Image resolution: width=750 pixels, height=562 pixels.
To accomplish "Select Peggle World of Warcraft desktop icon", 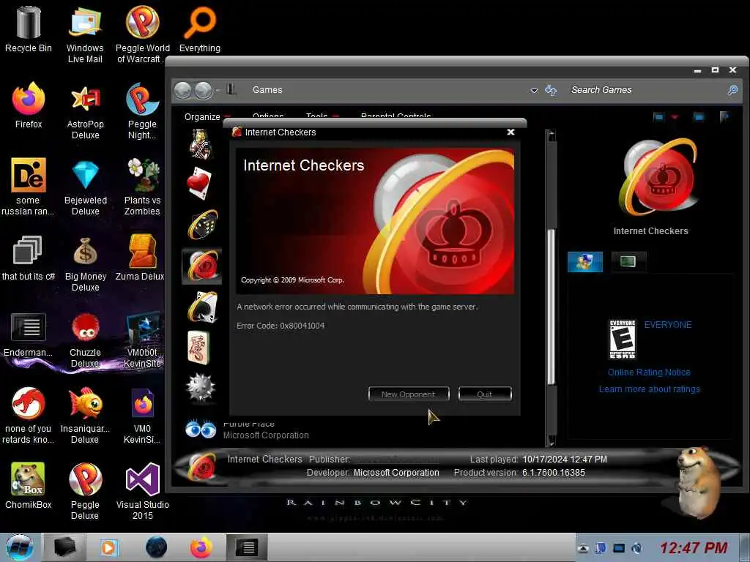I will tap(143, 35).
